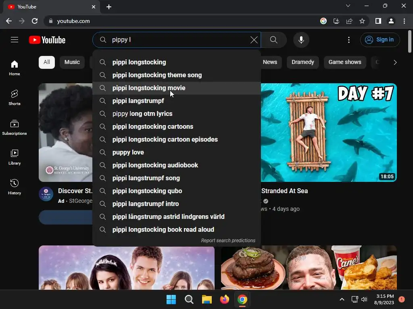Screen dimensions: 413x309
Task: Click the St. George's channel avatar
Action: click(x=46, y=194)
